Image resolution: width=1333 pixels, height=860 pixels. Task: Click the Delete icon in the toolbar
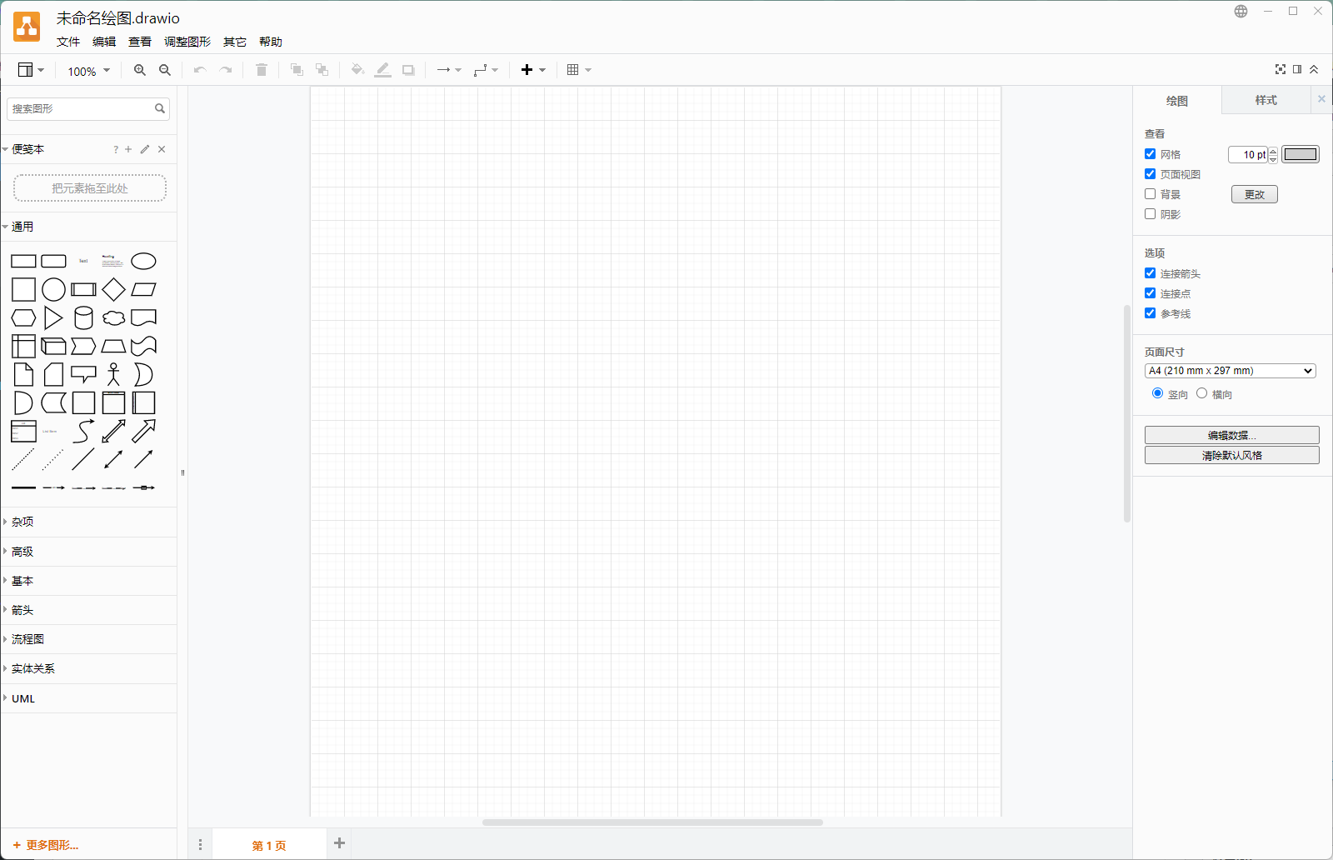tap(261, 70)
